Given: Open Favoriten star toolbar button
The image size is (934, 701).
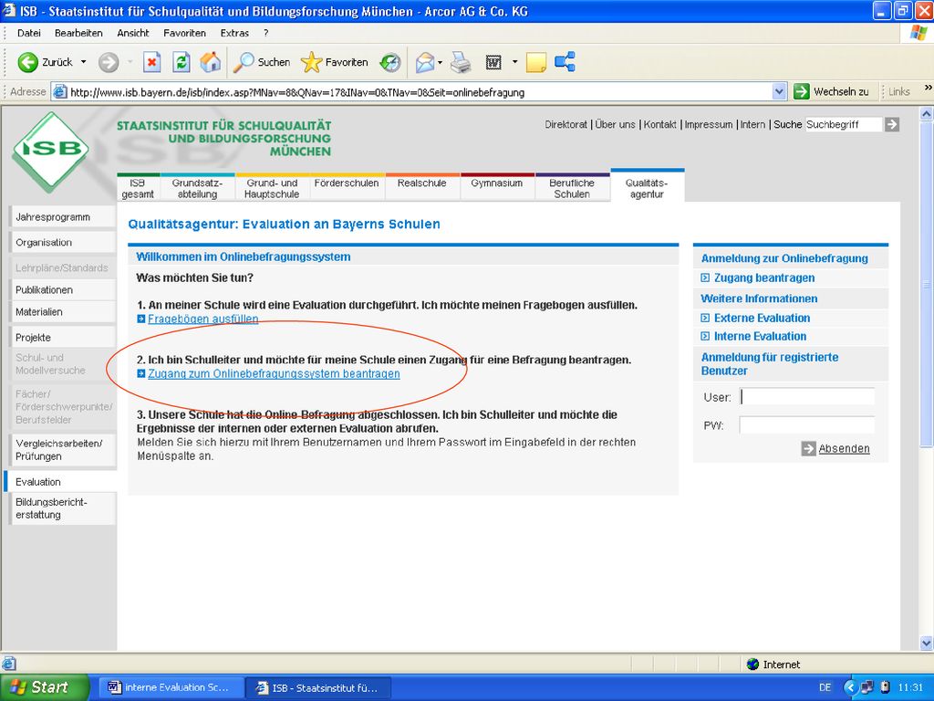Looking at the screenshot, I should click(x=334, y=62).
